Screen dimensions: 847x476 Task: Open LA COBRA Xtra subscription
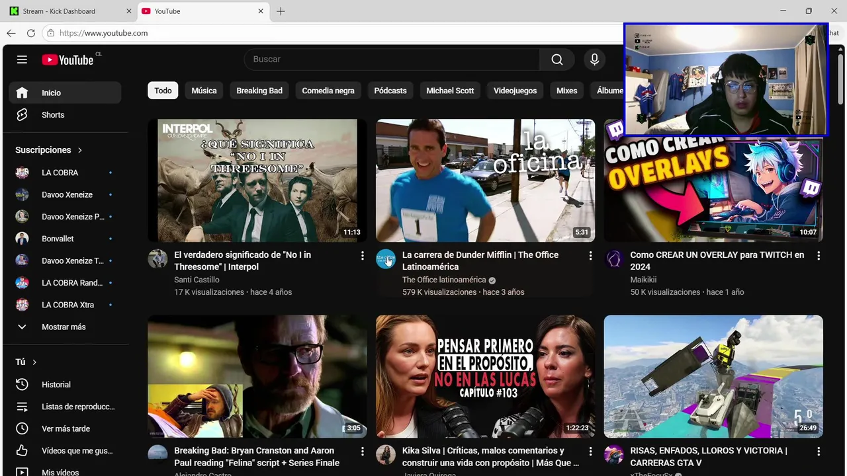tap(65, 305)
